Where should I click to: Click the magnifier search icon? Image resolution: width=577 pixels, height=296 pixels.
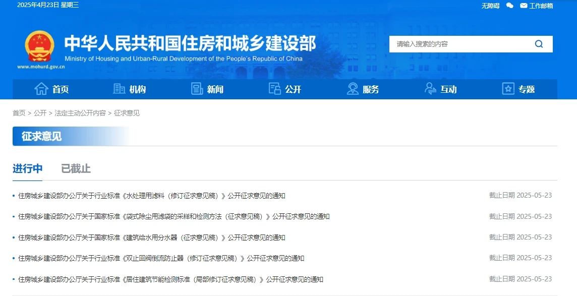click(x=539, y=44)
